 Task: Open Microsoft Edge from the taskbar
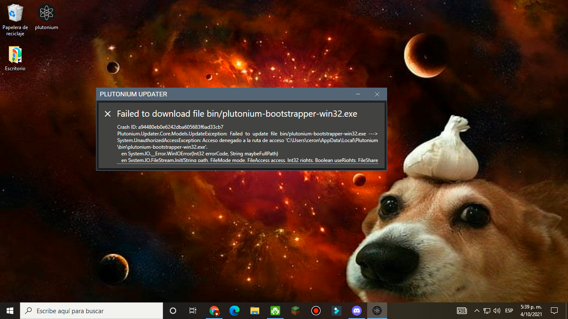235,311
